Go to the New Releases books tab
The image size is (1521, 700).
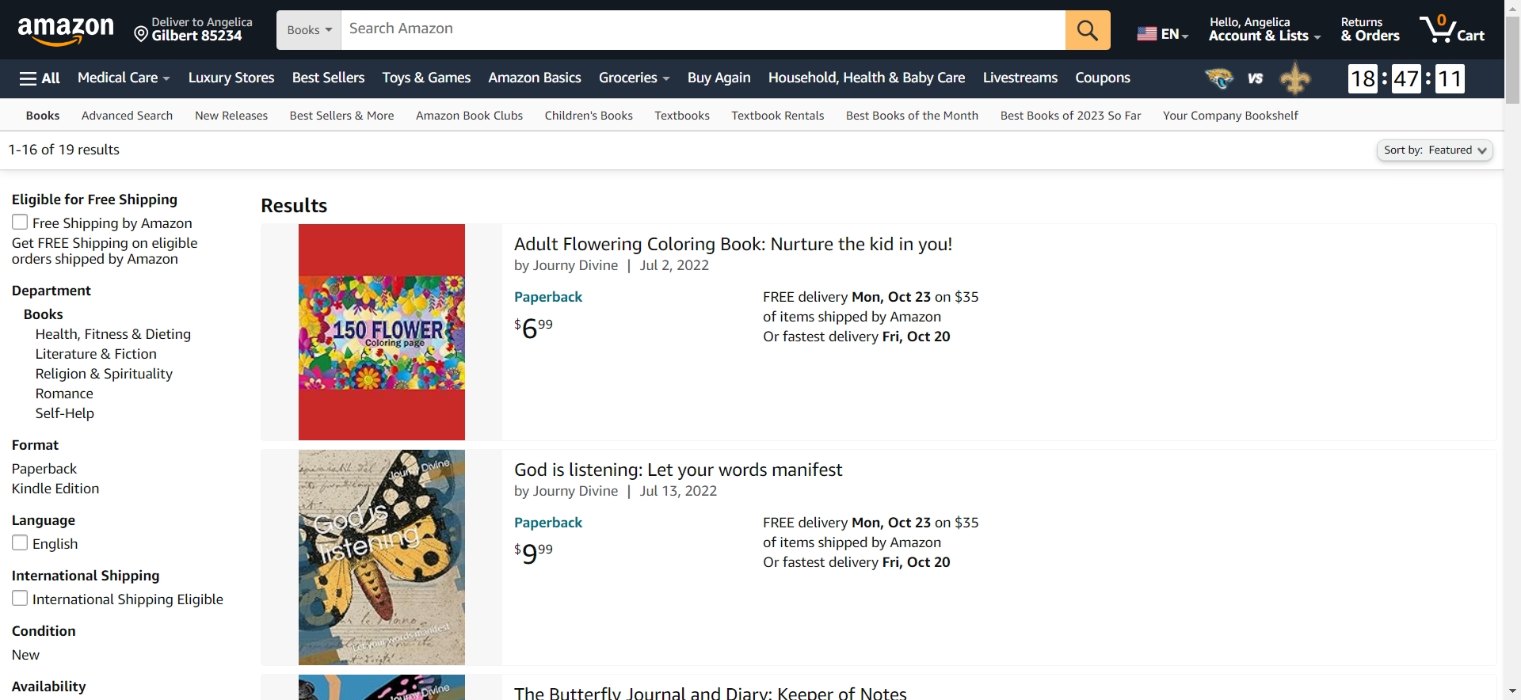tap(231, 116)
